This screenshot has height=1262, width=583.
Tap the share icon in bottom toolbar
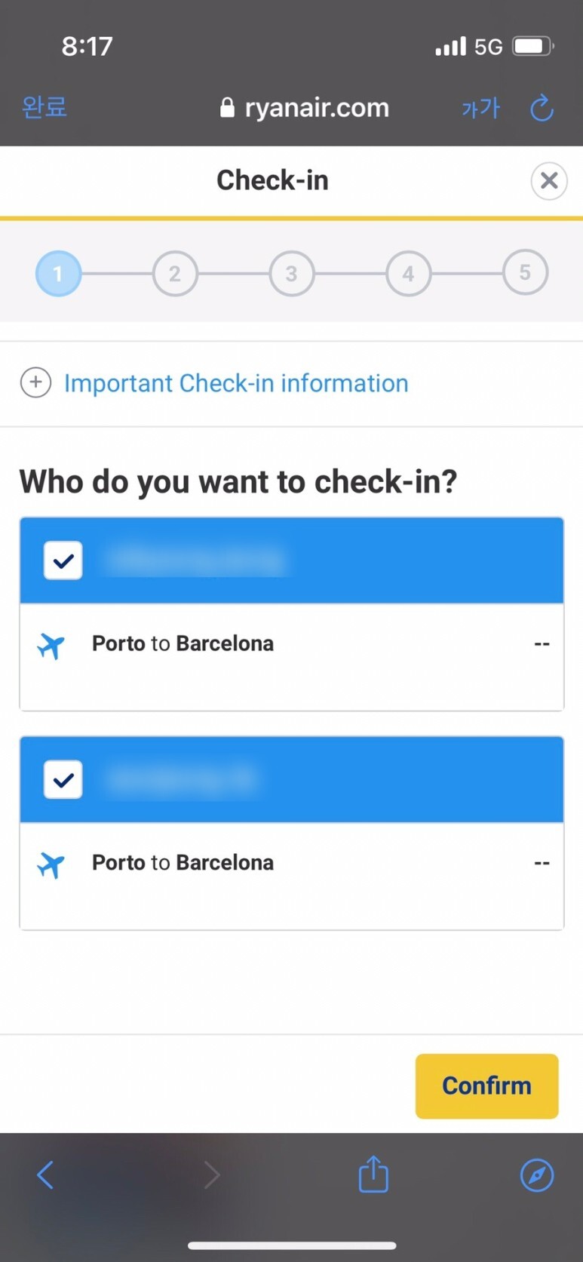coord(373,1174)
